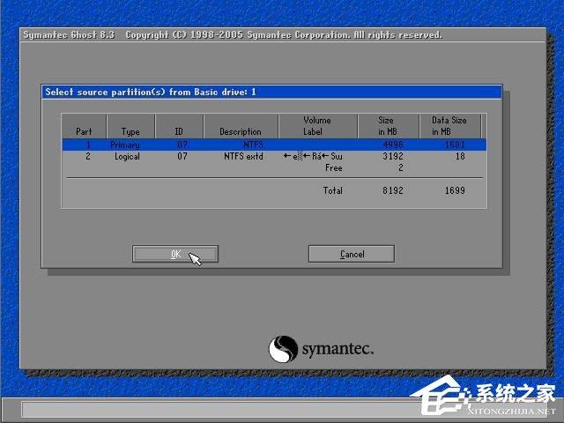Click size value 3192
Image resolution: width=564 pixels, height=423 pixels.
[x=393, y=156]
